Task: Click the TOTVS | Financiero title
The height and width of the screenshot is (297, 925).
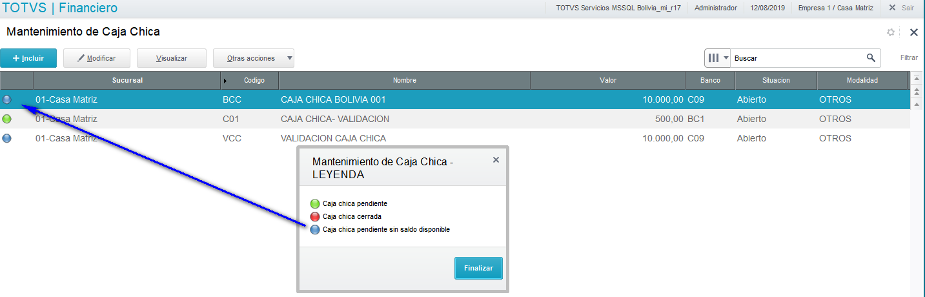Action: tap(60, 8)
